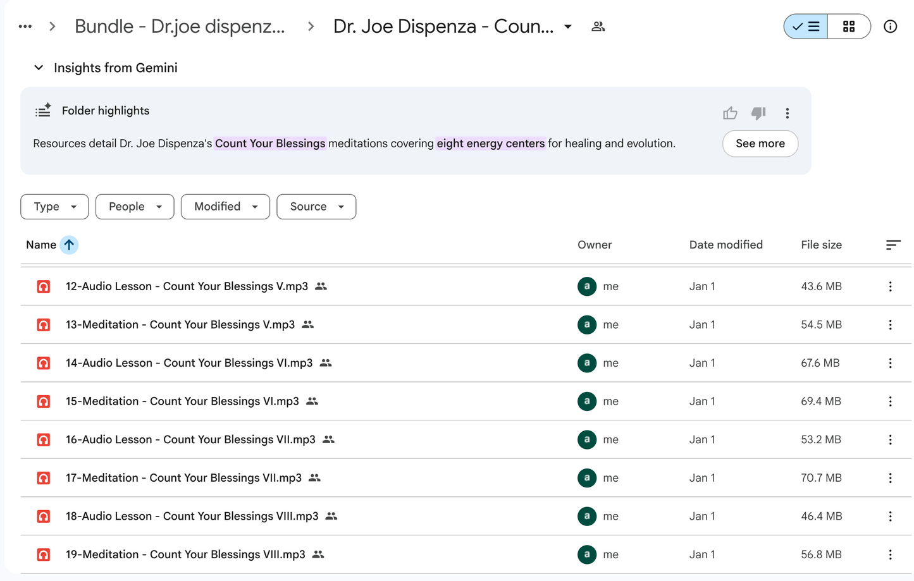Click the highlighted Count Your Blessings phrase
Viewport: 914px width, 581px height.
click(270, 144)
